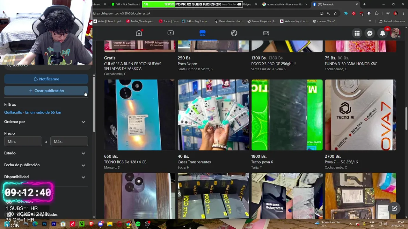The height and width of the screenshot is (229, 408).
Task: Click install app icon in address bar
Action: [x=322, y=13]
